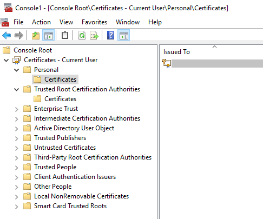Sort by the Issued To column header

point(176,52)
